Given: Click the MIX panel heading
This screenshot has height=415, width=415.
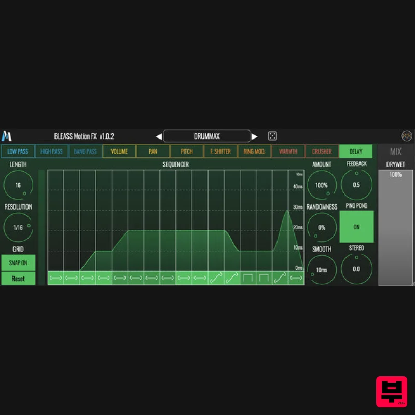Looking at the screenshot, I should (395, 151).
